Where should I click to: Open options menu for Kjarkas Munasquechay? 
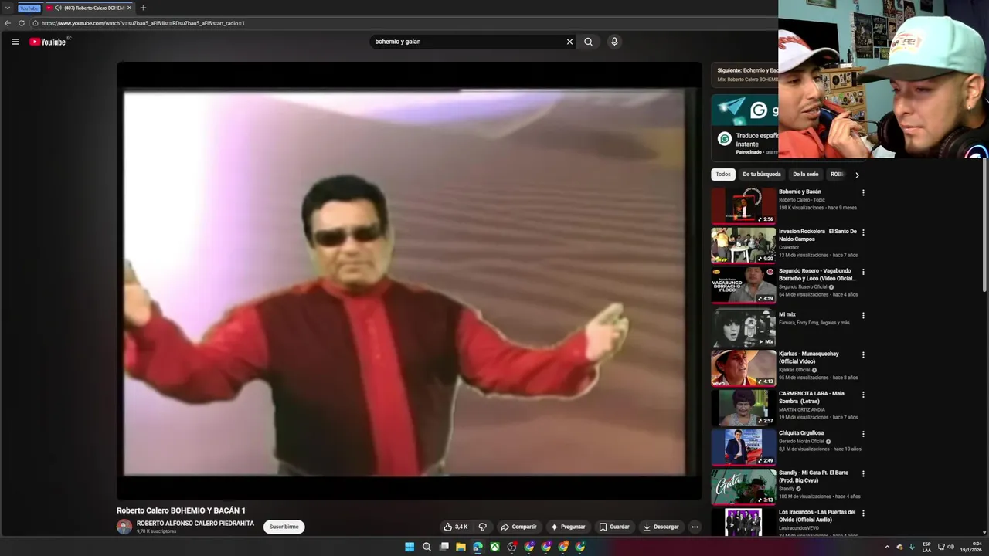pos(863,354)
